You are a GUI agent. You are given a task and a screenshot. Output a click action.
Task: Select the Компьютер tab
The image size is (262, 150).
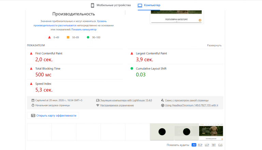[x=149, y=5]
